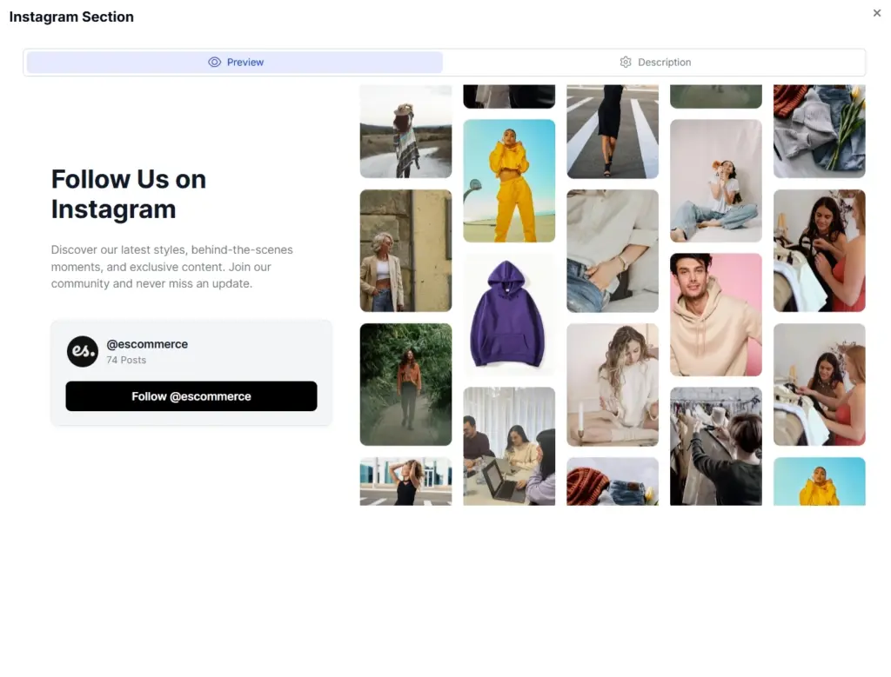Click the gear icon beside Description
Viewport: 891px width, 677px height.
(626, 62)
